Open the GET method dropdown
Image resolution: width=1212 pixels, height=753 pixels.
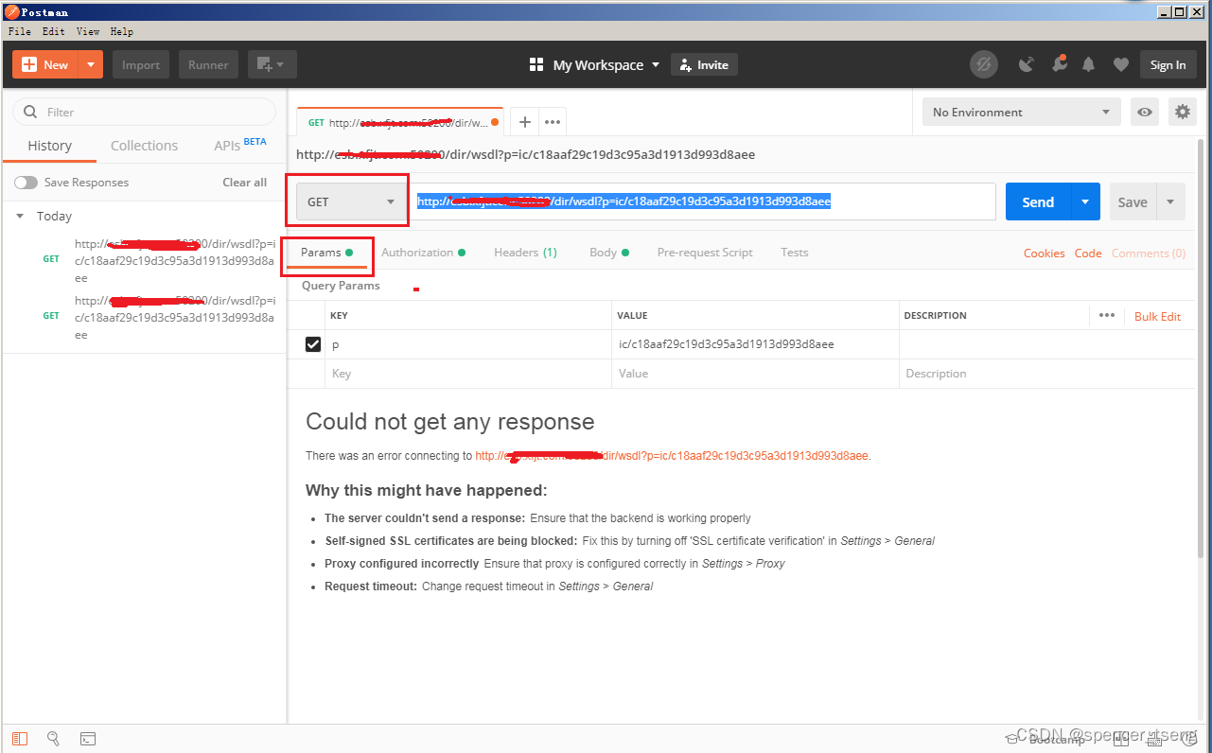tap(352, 201)
